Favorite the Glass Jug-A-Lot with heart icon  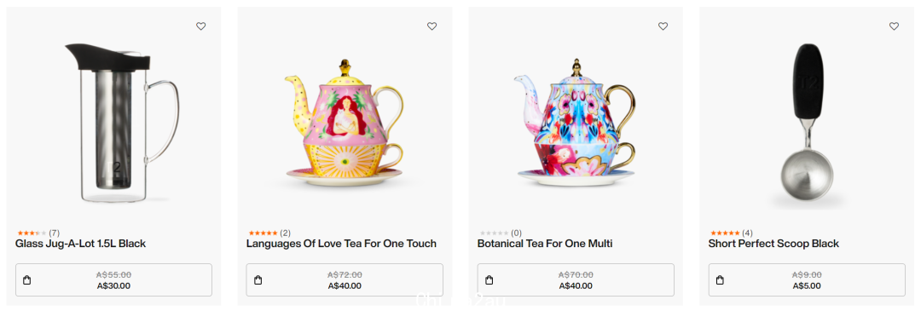(x=201, y=26)
